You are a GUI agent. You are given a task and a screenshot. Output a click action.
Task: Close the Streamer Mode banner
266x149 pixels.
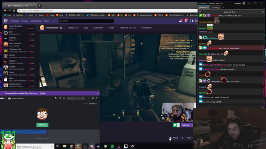(x=98, y=93)
